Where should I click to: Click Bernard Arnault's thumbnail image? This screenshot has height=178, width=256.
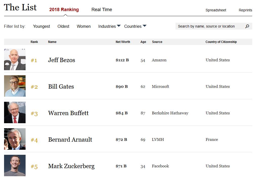15,139
